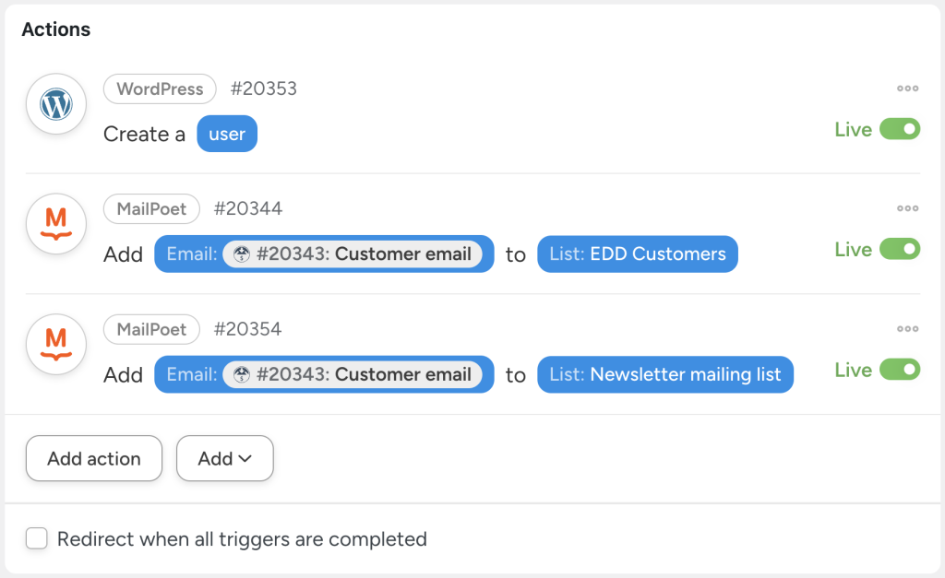Select the Newsletter mailing list token
This screenshot has width=945, height=578.
[665, 374]
